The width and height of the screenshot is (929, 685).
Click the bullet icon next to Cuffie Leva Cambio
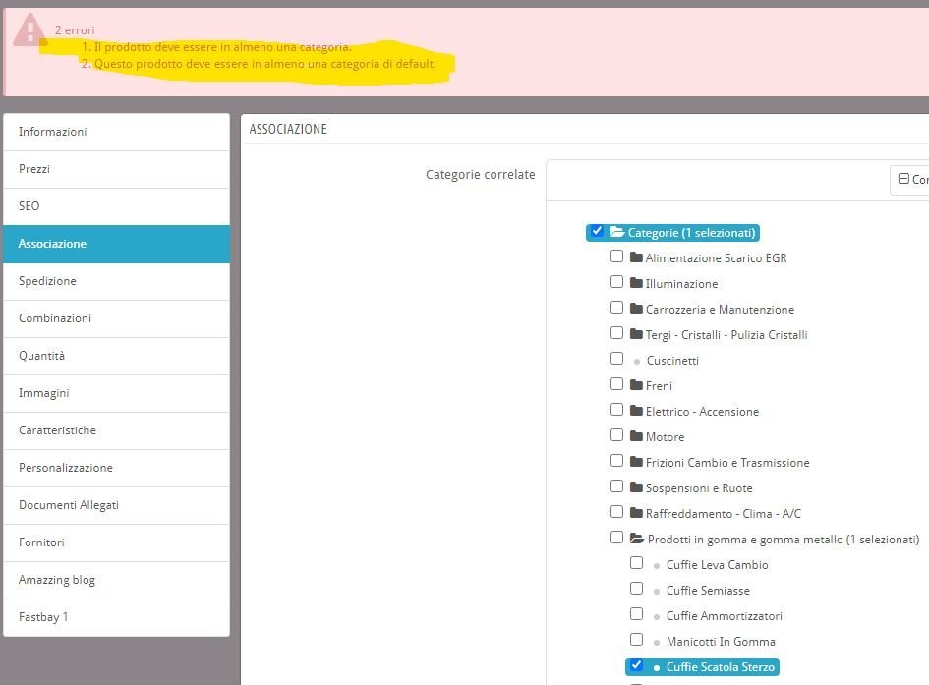(657, 566)
